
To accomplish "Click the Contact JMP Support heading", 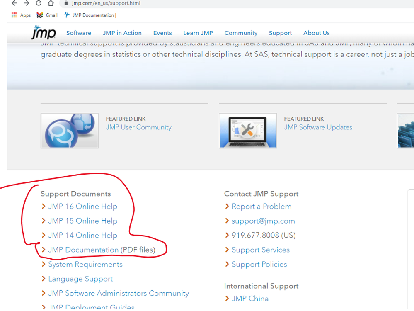I will tap(261, 194).
